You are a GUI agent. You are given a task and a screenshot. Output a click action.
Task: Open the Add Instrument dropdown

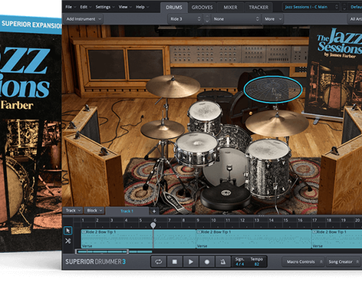tap(83, 19)
